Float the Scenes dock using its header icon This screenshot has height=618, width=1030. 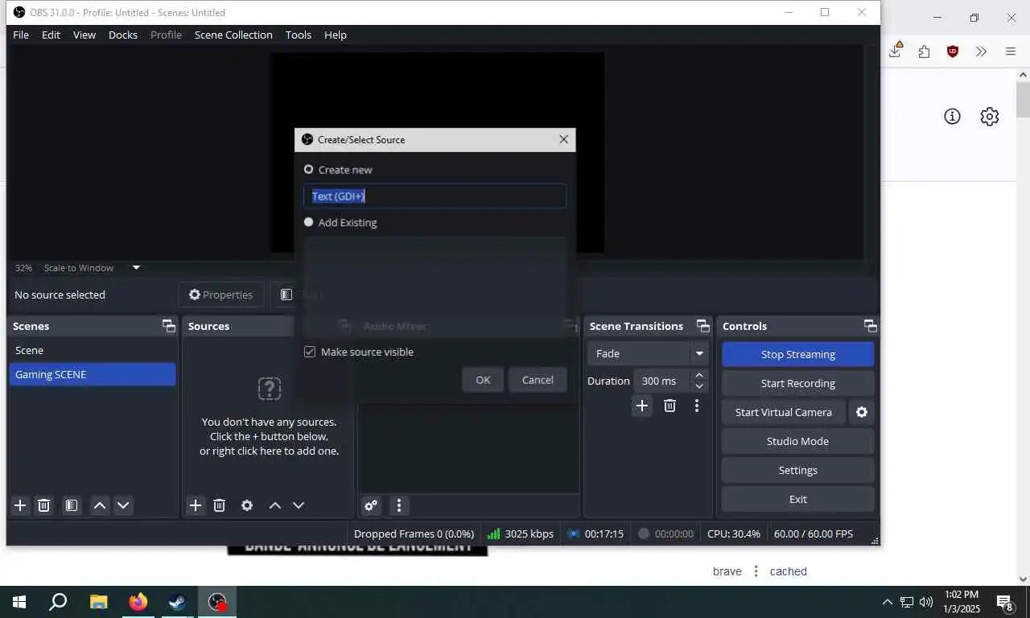[168, 326]
